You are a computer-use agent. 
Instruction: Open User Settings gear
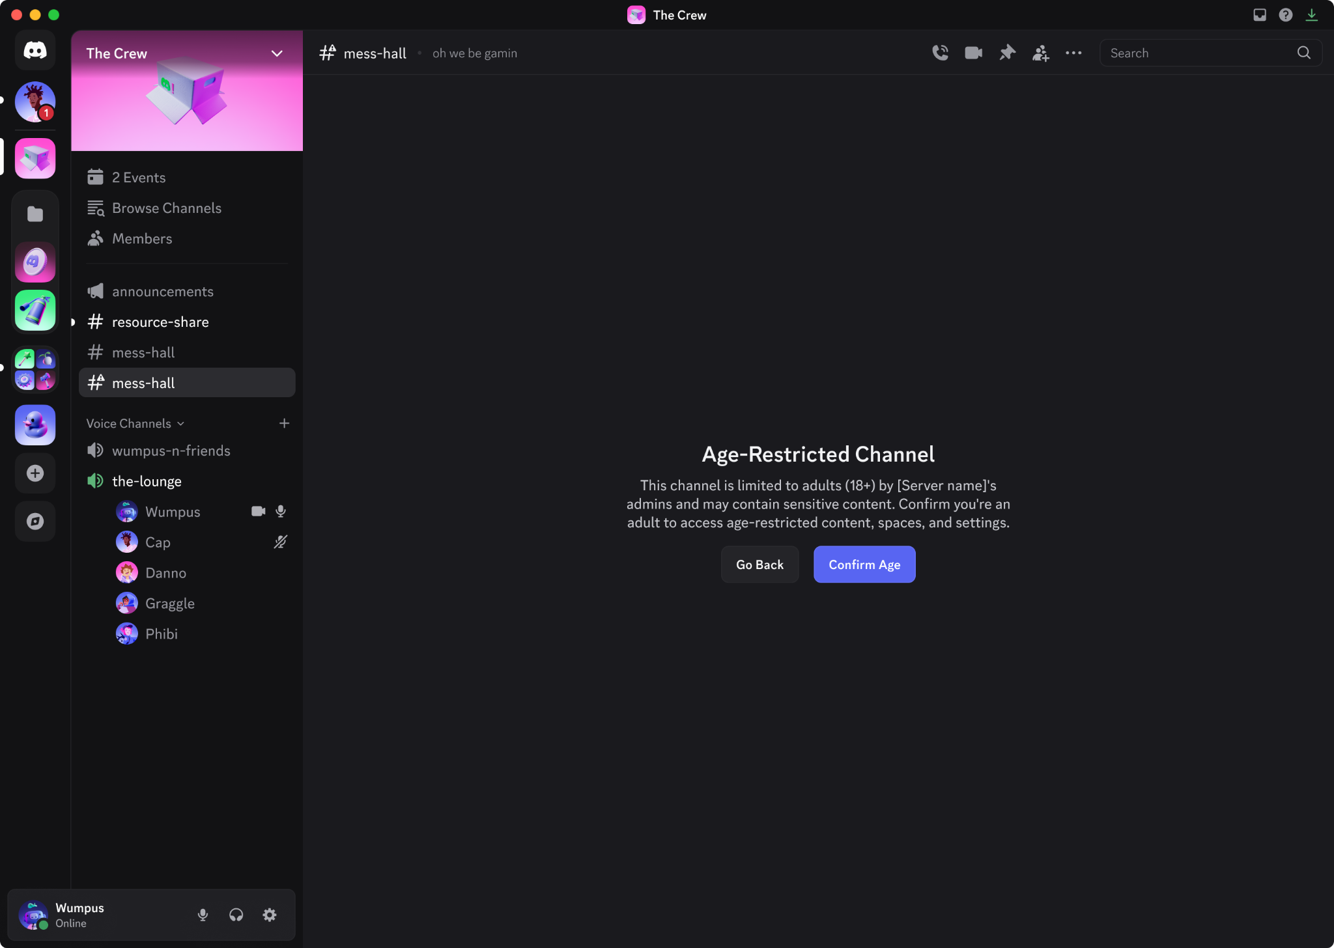coord(270,915)
